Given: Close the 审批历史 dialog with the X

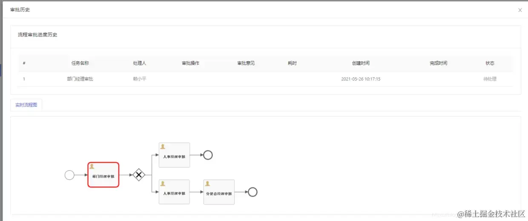Looking at the screenshot, I should pyautogui.click(x=520, y=10).
